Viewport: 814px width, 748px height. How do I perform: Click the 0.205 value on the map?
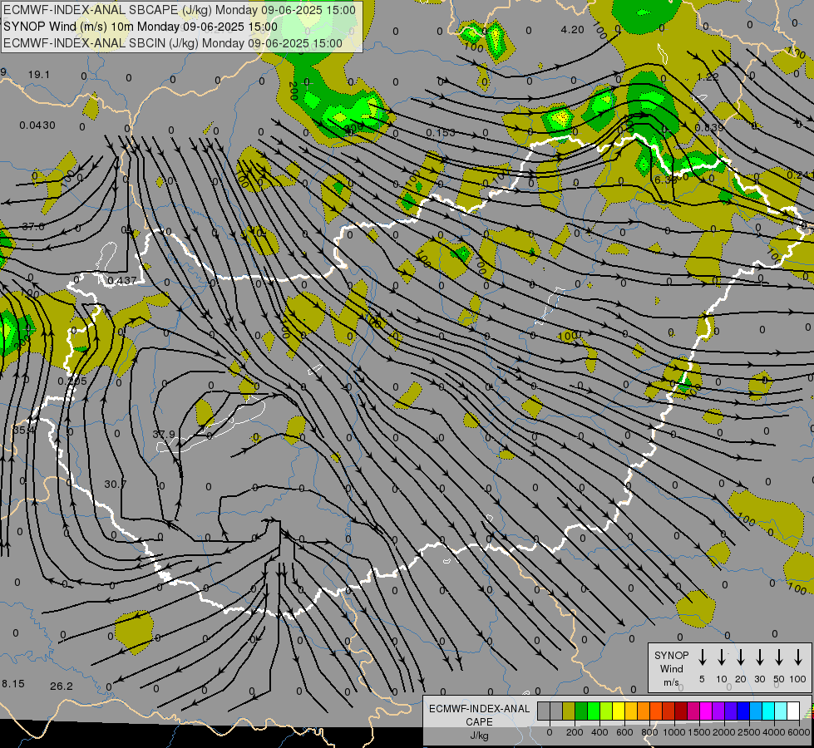[x=72, y=381]
